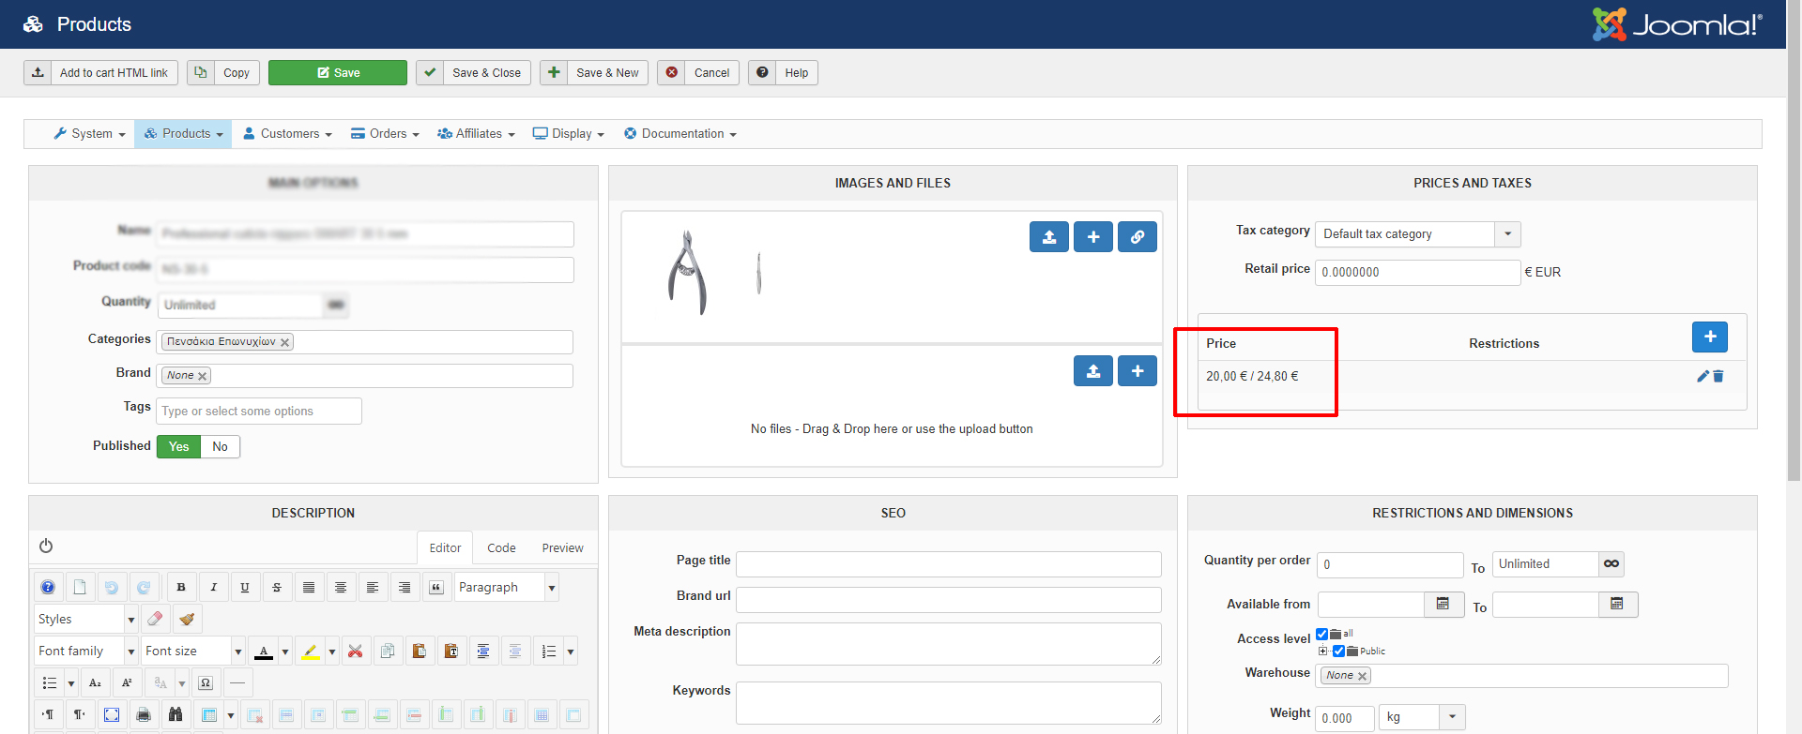Toggle bold formatting in description editor
The width and height of the screenshot is (1802, 734).
(181, 588)
